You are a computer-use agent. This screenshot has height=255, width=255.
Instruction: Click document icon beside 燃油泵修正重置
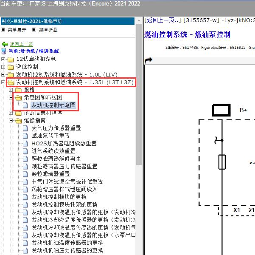pos(25,136)
